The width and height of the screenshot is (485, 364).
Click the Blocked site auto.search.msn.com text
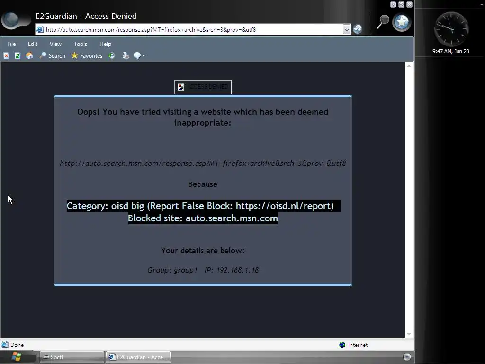(203, 218)
